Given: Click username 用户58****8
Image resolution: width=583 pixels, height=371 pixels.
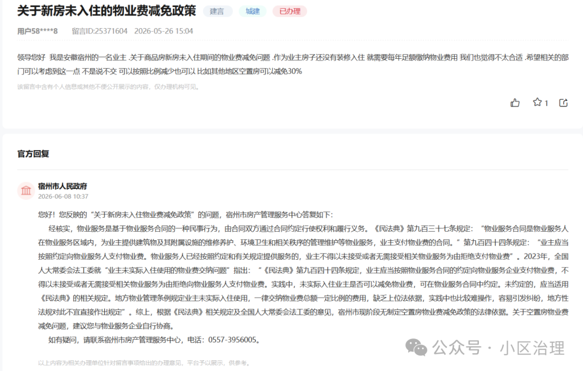Looking at the screenshot, I should pyautogui.click(x=38, y=31).
